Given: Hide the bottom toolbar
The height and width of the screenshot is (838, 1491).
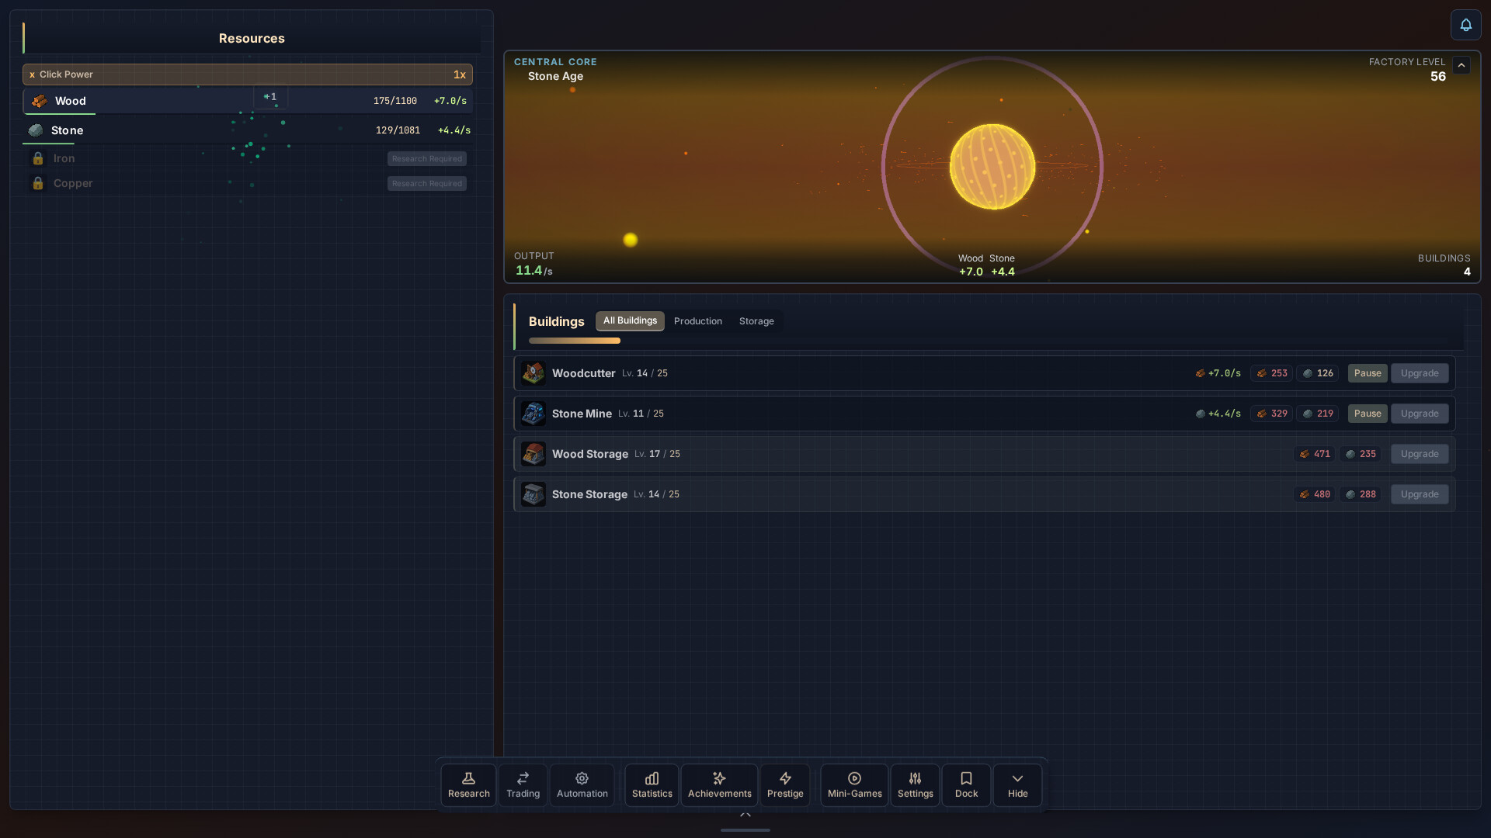Looking at the screenshot, I should (x=1017, y=784).
